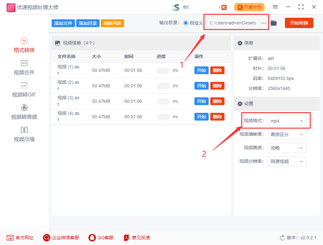Select the 视频合并 video merge icon
This screenshot has height=245, width=323.
point(24,63)
